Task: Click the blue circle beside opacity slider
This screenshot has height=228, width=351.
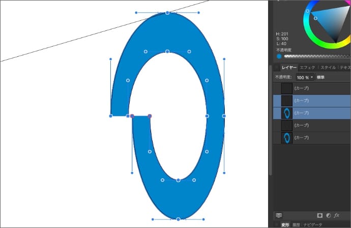Action: point(279,56)
